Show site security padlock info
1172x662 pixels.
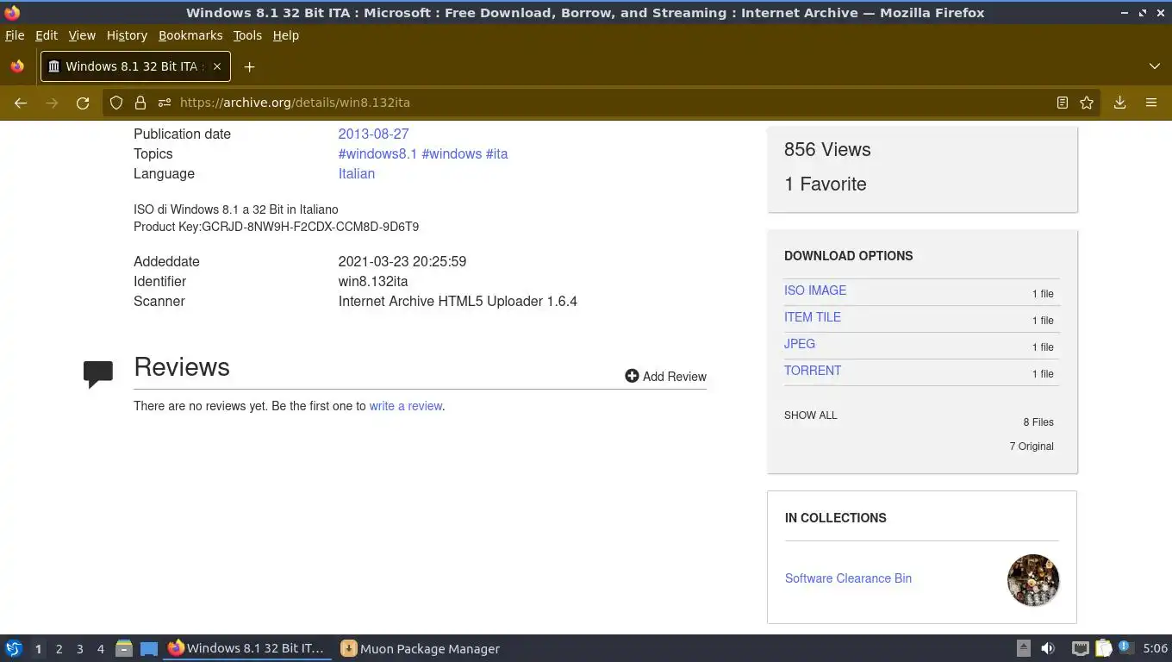click(140, 103)
